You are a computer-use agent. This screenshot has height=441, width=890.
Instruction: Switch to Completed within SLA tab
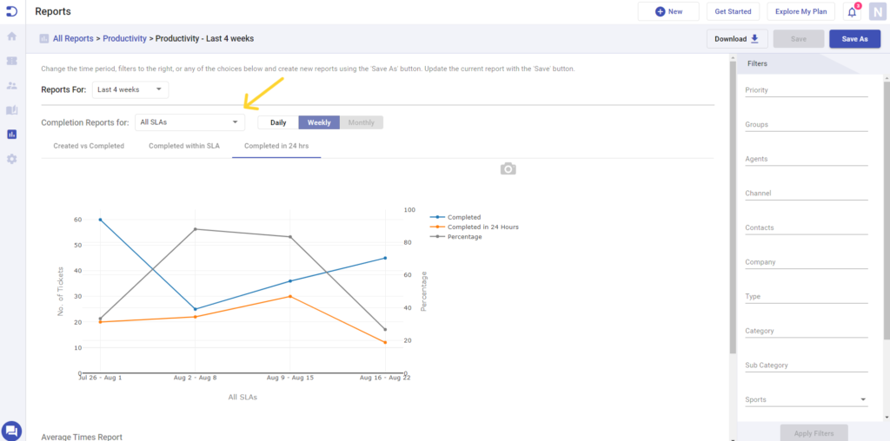[x=184, y=146]
